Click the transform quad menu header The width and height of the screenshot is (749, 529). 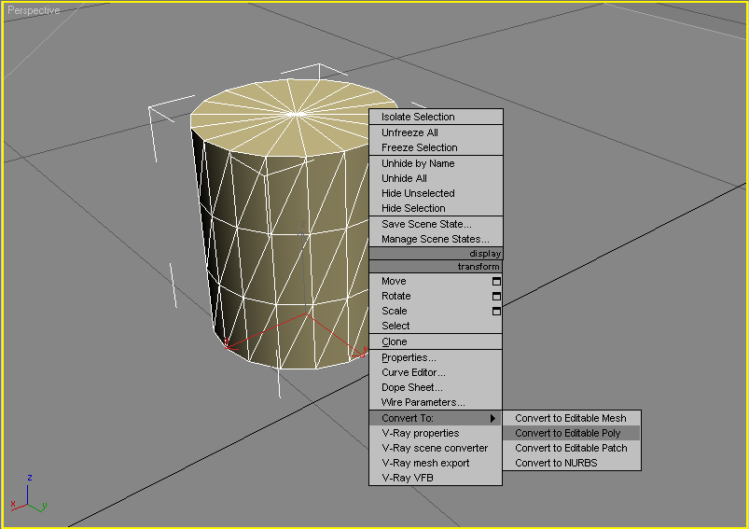point(436,267)
